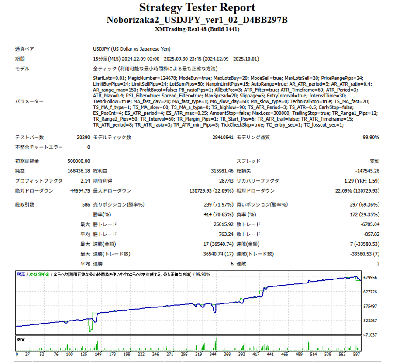Click the Strategy Tester Report title
The image size is (393, 362).
pyautogui.click(x=197, y=8)
